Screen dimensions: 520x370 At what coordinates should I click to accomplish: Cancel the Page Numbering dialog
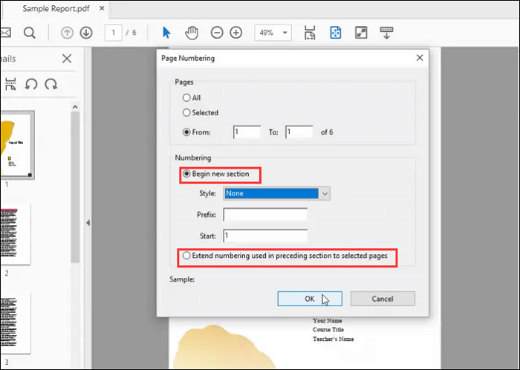[382, 299]
